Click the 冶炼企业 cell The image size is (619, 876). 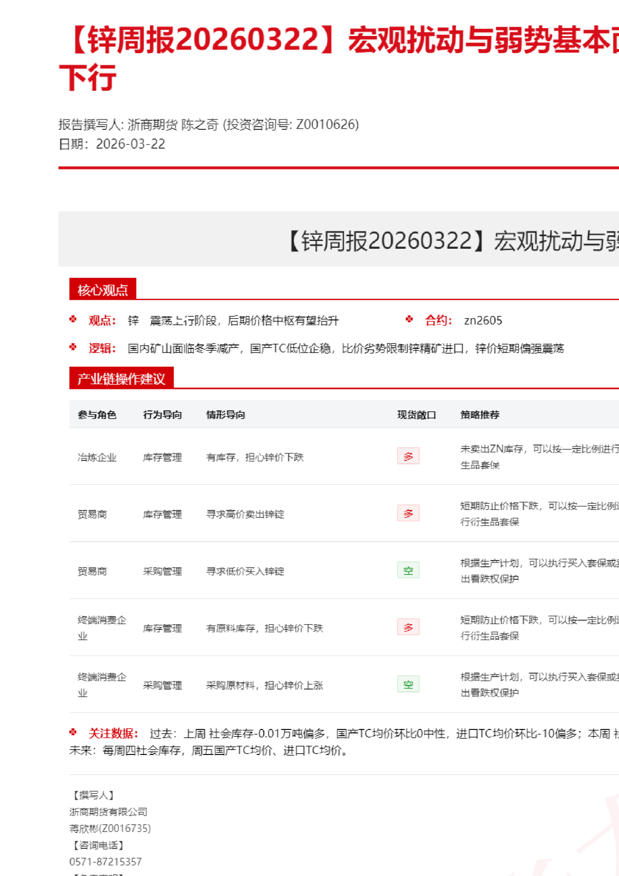[97, 457]
